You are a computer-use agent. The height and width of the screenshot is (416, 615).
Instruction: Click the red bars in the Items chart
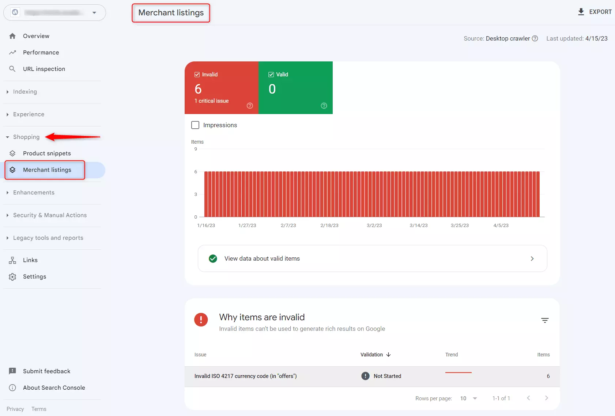point(372,194)
